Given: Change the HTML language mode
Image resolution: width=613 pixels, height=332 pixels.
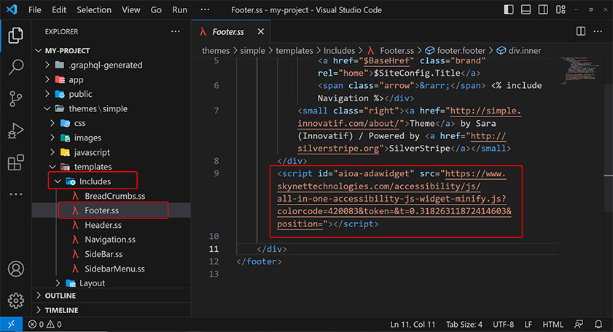Looking at the screenshot, I should 553,324.
